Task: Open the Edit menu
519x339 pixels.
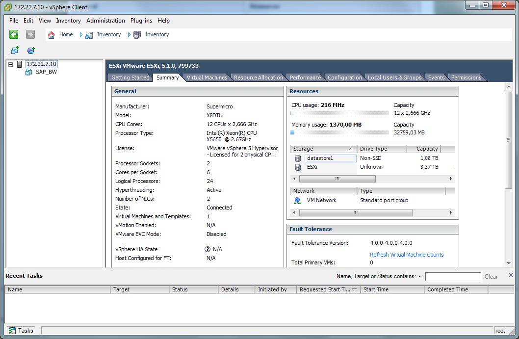Action: tap(28, 21)
